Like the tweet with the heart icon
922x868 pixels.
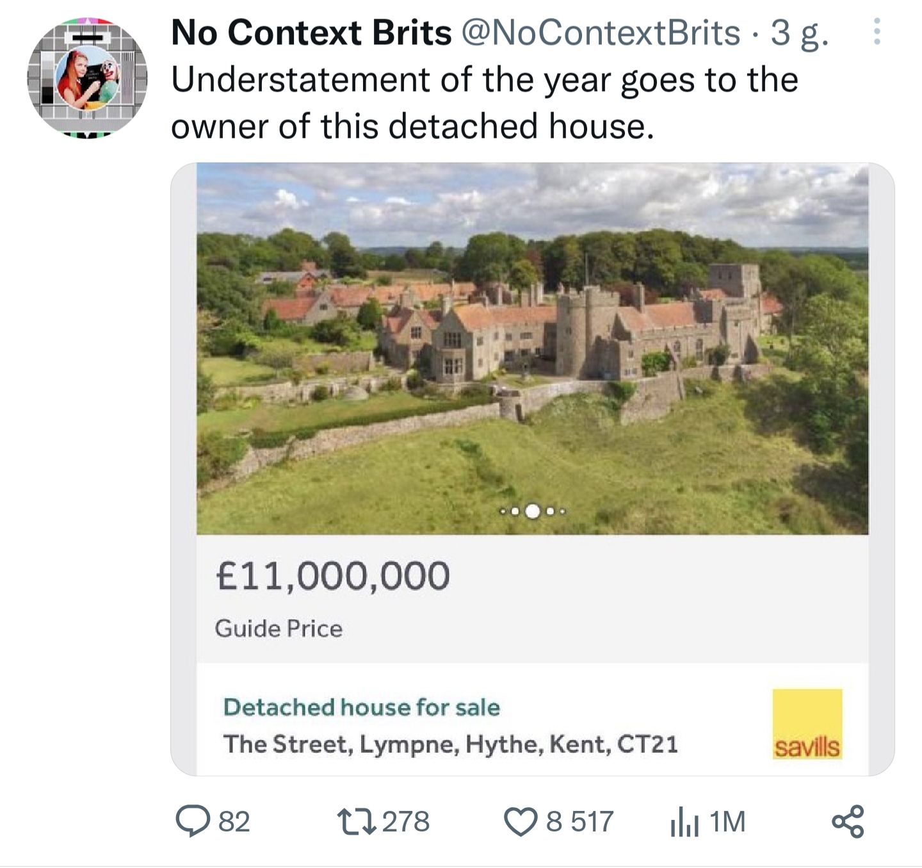(x=521, y=821)
